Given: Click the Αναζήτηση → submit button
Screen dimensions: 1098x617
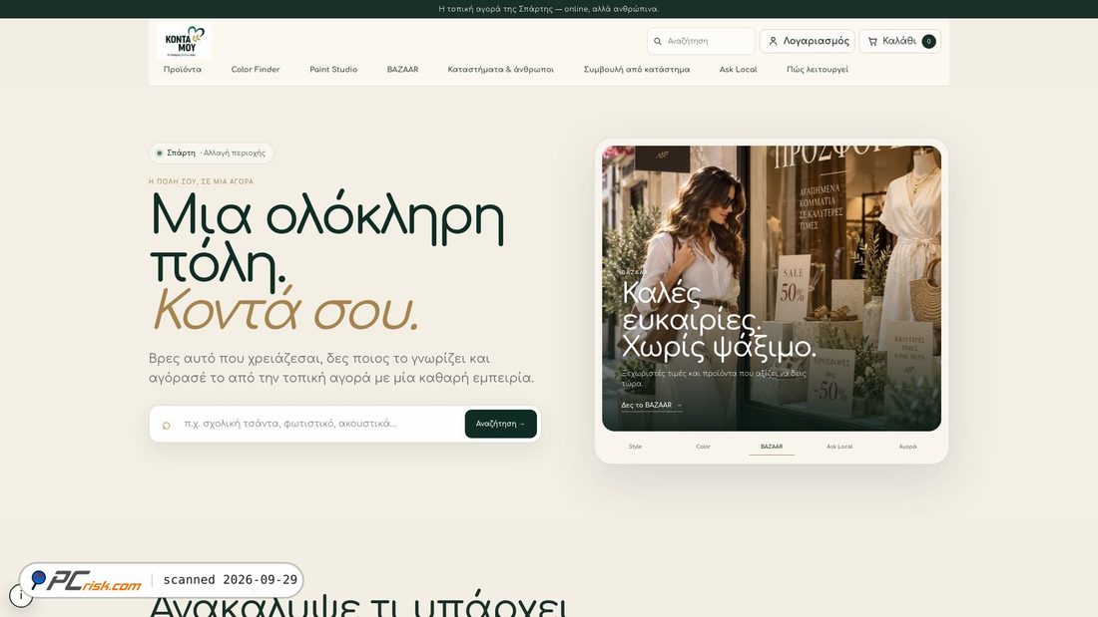Looking at the screenshot, I should 501,424.
